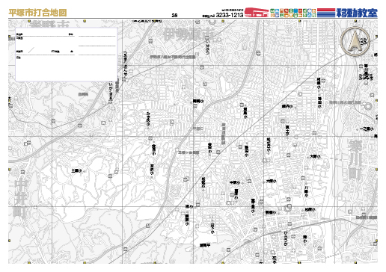
Task: Click the 寒川町 town label
Action: (355, 160)
